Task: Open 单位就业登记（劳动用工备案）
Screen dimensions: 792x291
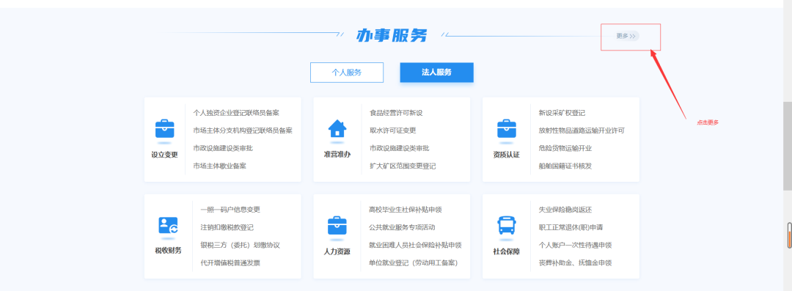Action: [x=413, y=262]
